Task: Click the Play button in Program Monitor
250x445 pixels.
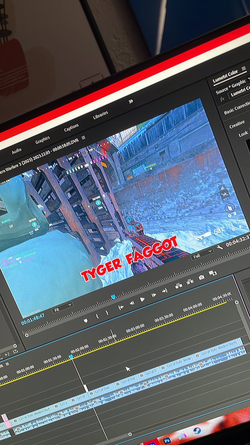Action: (x=142, y=299)
